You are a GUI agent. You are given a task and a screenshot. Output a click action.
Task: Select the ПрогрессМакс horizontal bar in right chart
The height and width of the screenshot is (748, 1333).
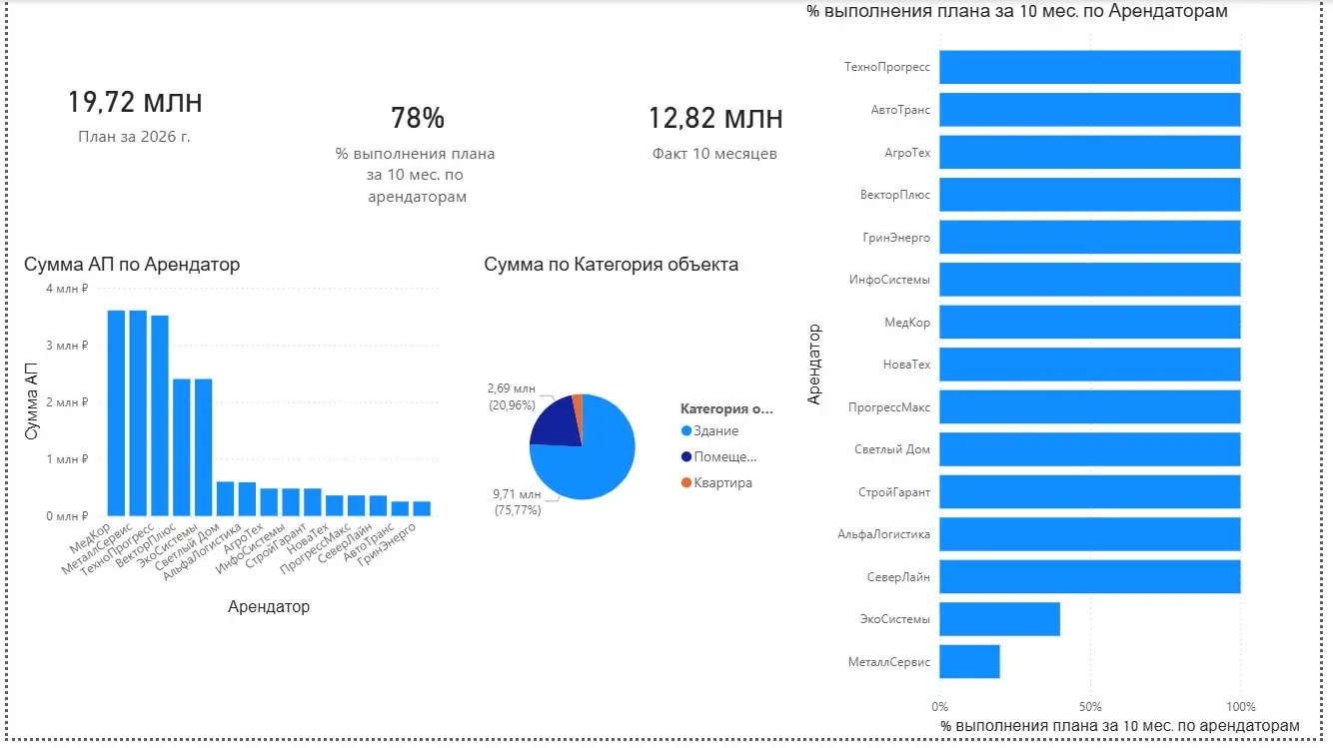1090,406
